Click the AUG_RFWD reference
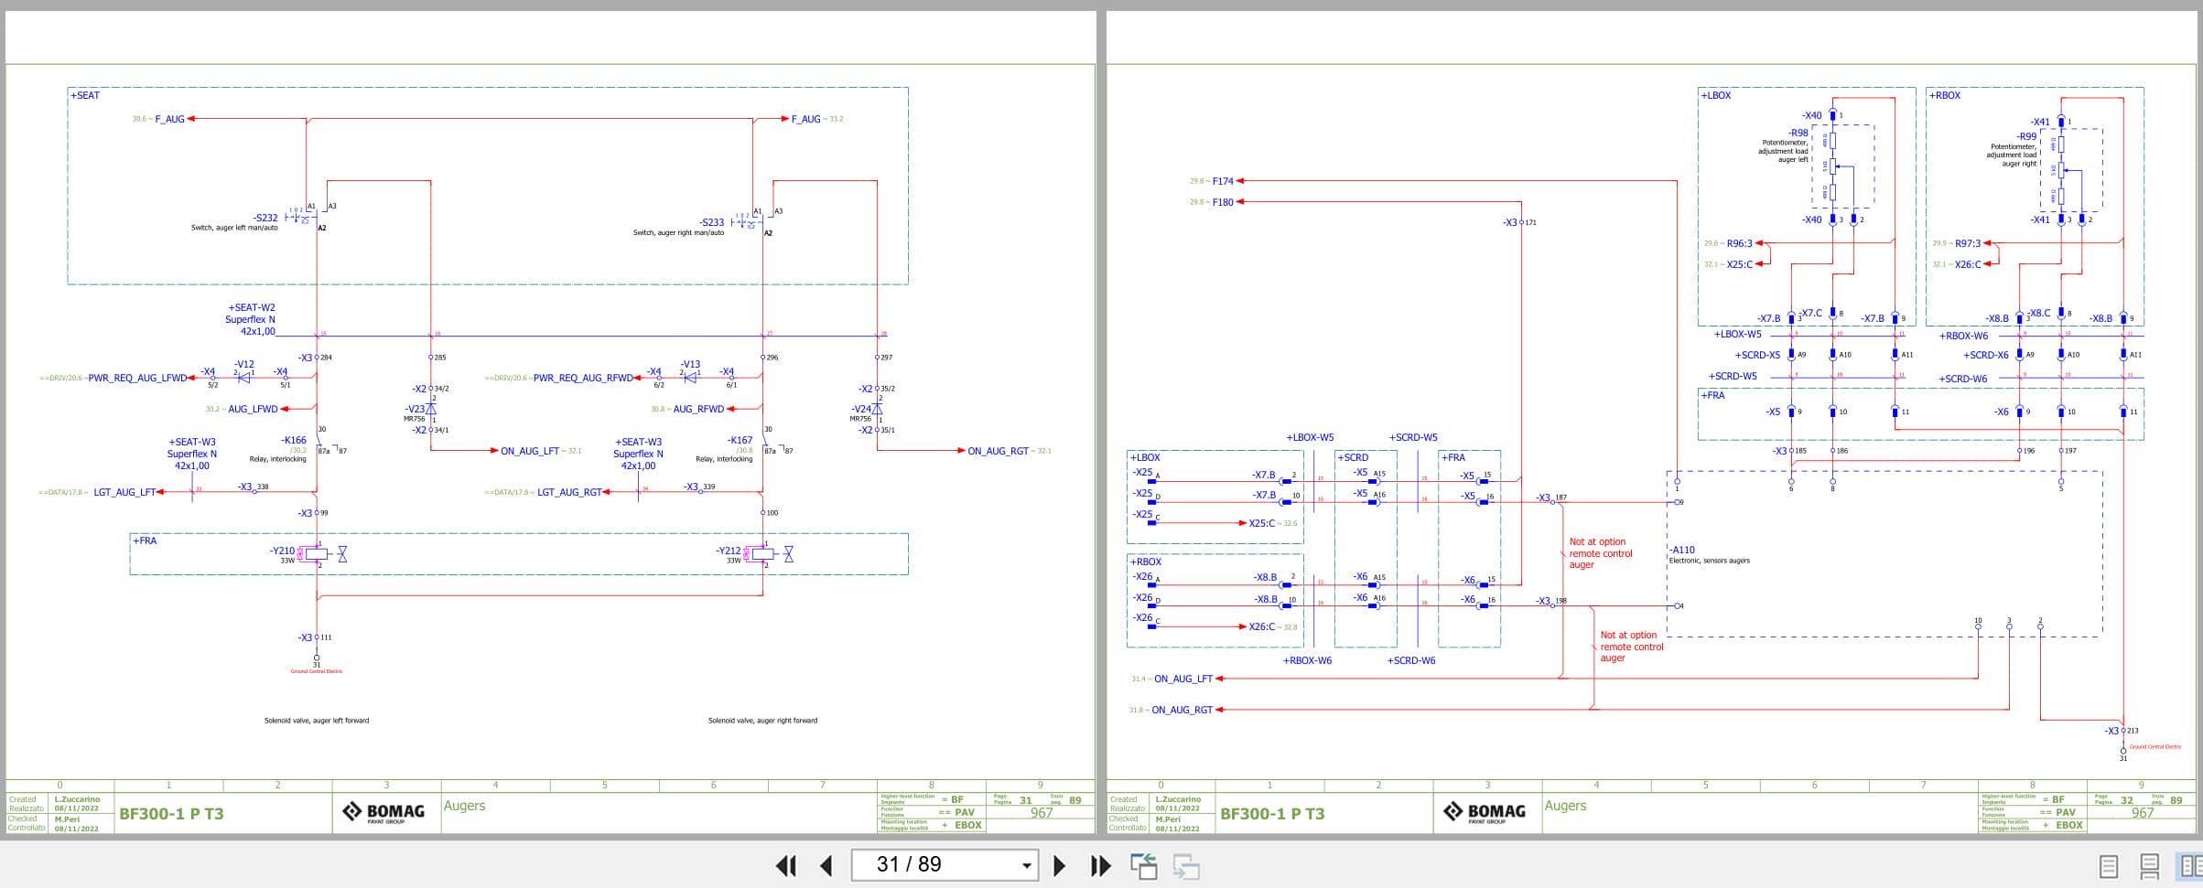The width and height of the screenshot is (2203, 888). tap(698, 409)
